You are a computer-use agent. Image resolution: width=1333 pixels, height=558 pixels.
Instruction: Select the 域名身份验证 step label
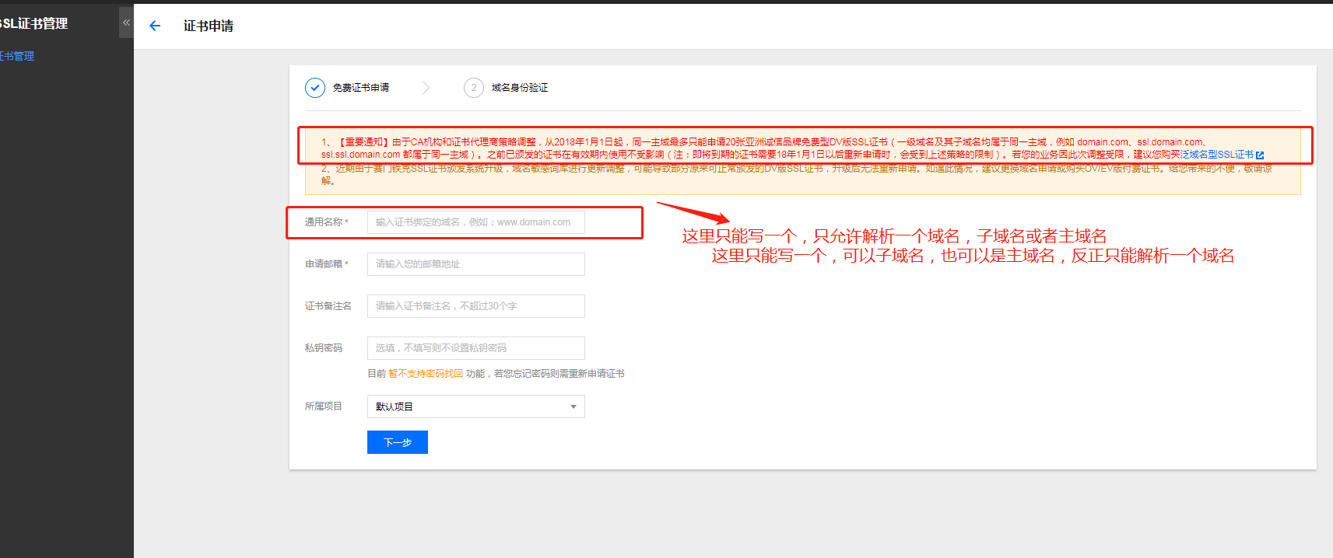point(520,88)
